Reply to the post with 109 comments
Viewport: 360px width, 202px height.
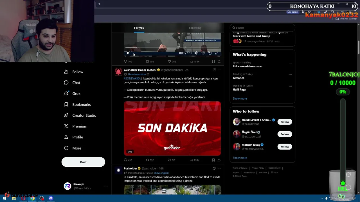[128, 61]
